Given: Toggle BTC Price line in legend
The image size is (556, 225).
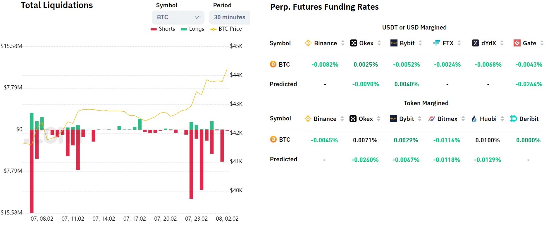Looking at the screenshot, I should (x=226, y=29).
